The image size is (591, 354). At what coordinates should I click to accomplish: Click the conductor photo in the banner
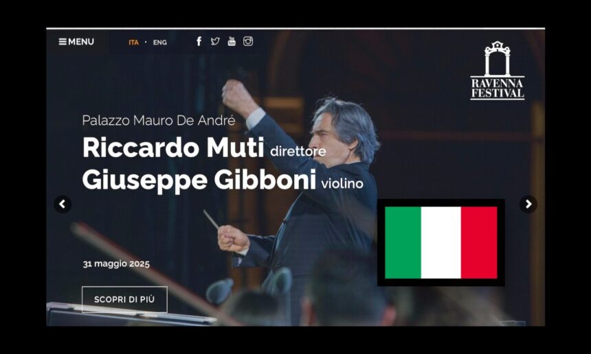click(298, 203)
